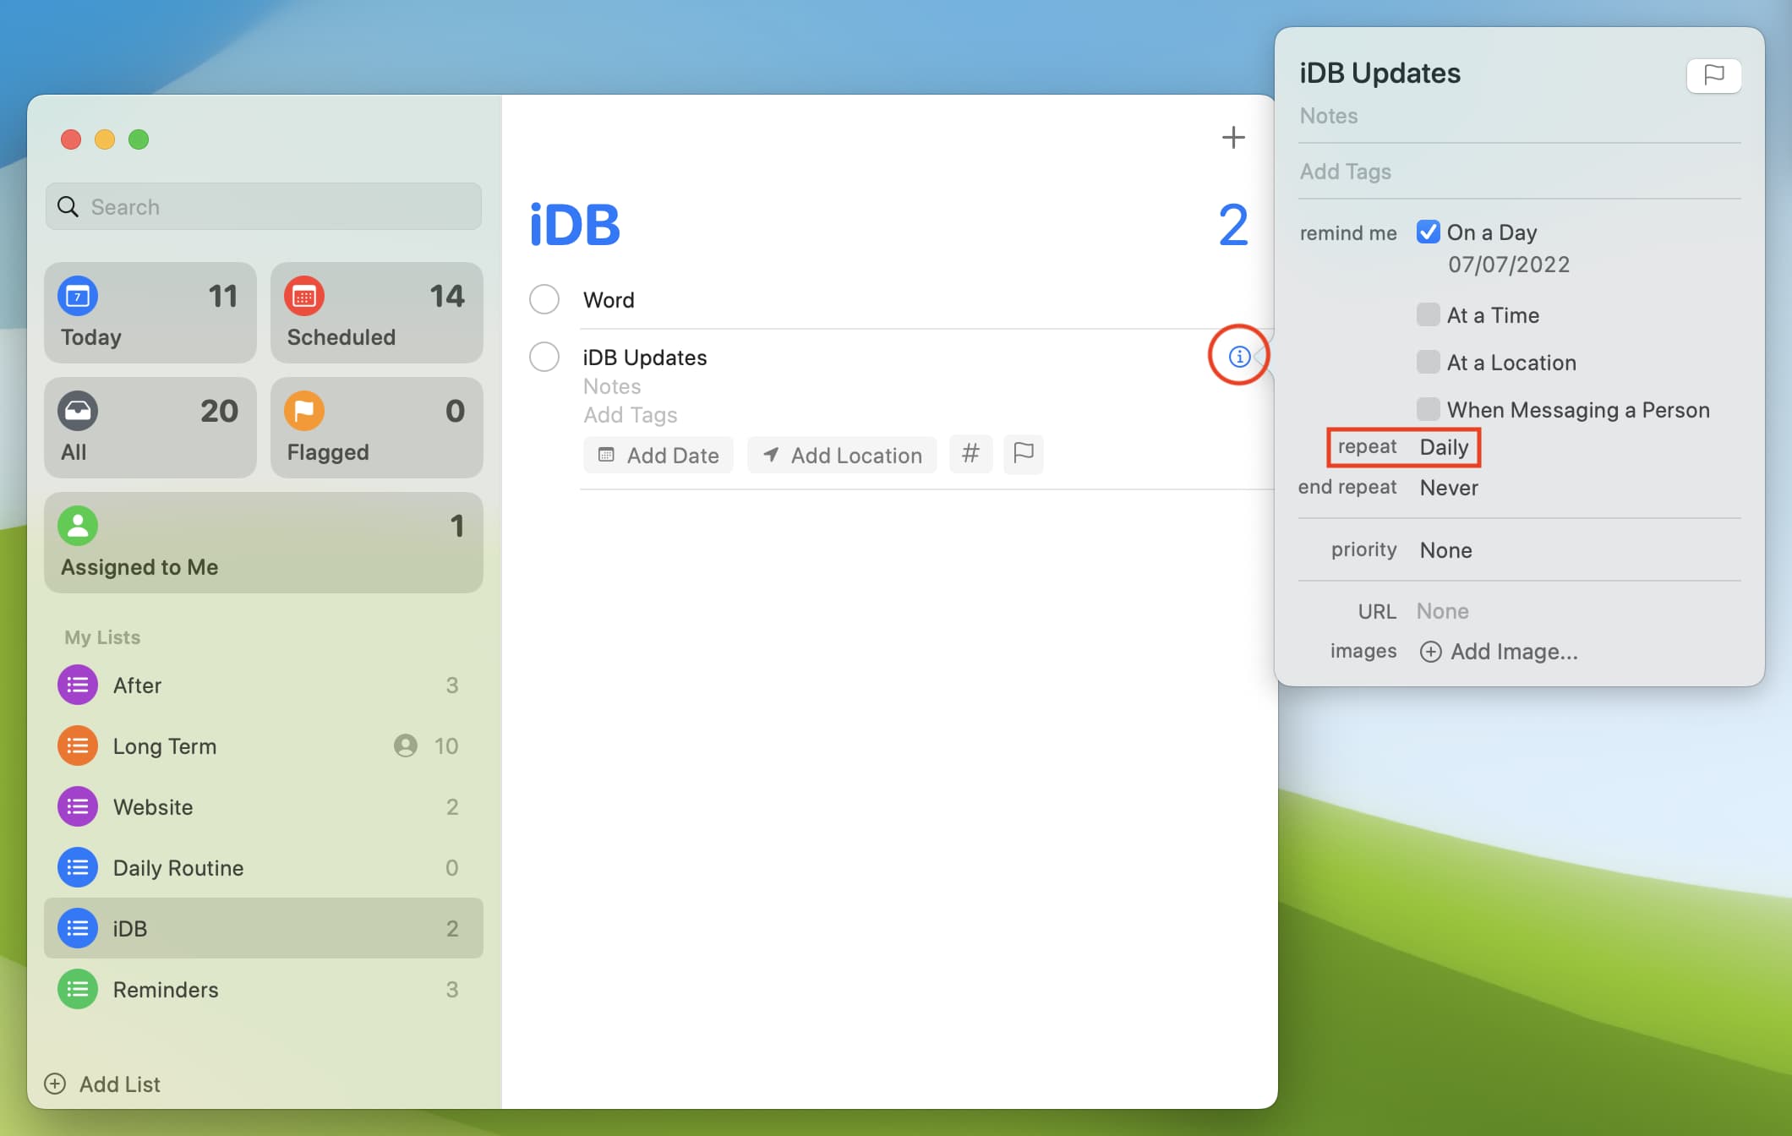Click the purple Website list icon

coord(78,807)
